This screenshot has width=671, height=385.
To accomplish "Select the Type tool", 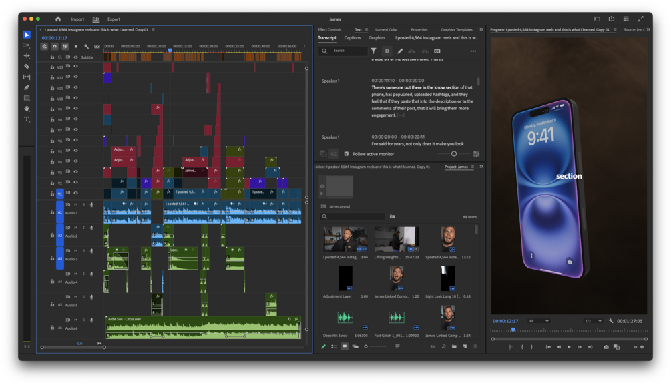I will pos(27,119).
